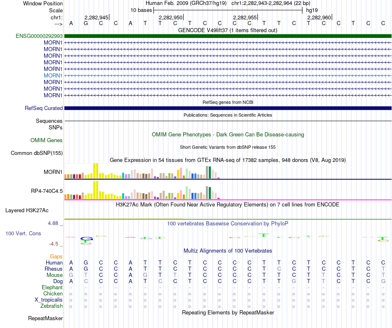This screenshot has height=328, width=392.
Task: Select the Chicken species row label
Action: pos(53,293)
